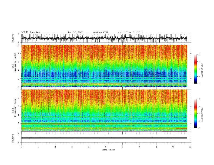Click the 'station=ATH' label
The width and height of the screenshot is (214, 165).
tap(100, 32)
